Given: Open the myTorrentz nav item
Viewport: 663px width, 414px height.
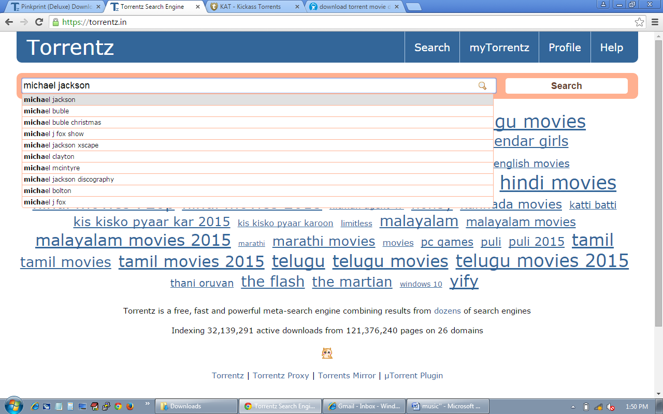Looking at the screenshot, I should [499, 48].
